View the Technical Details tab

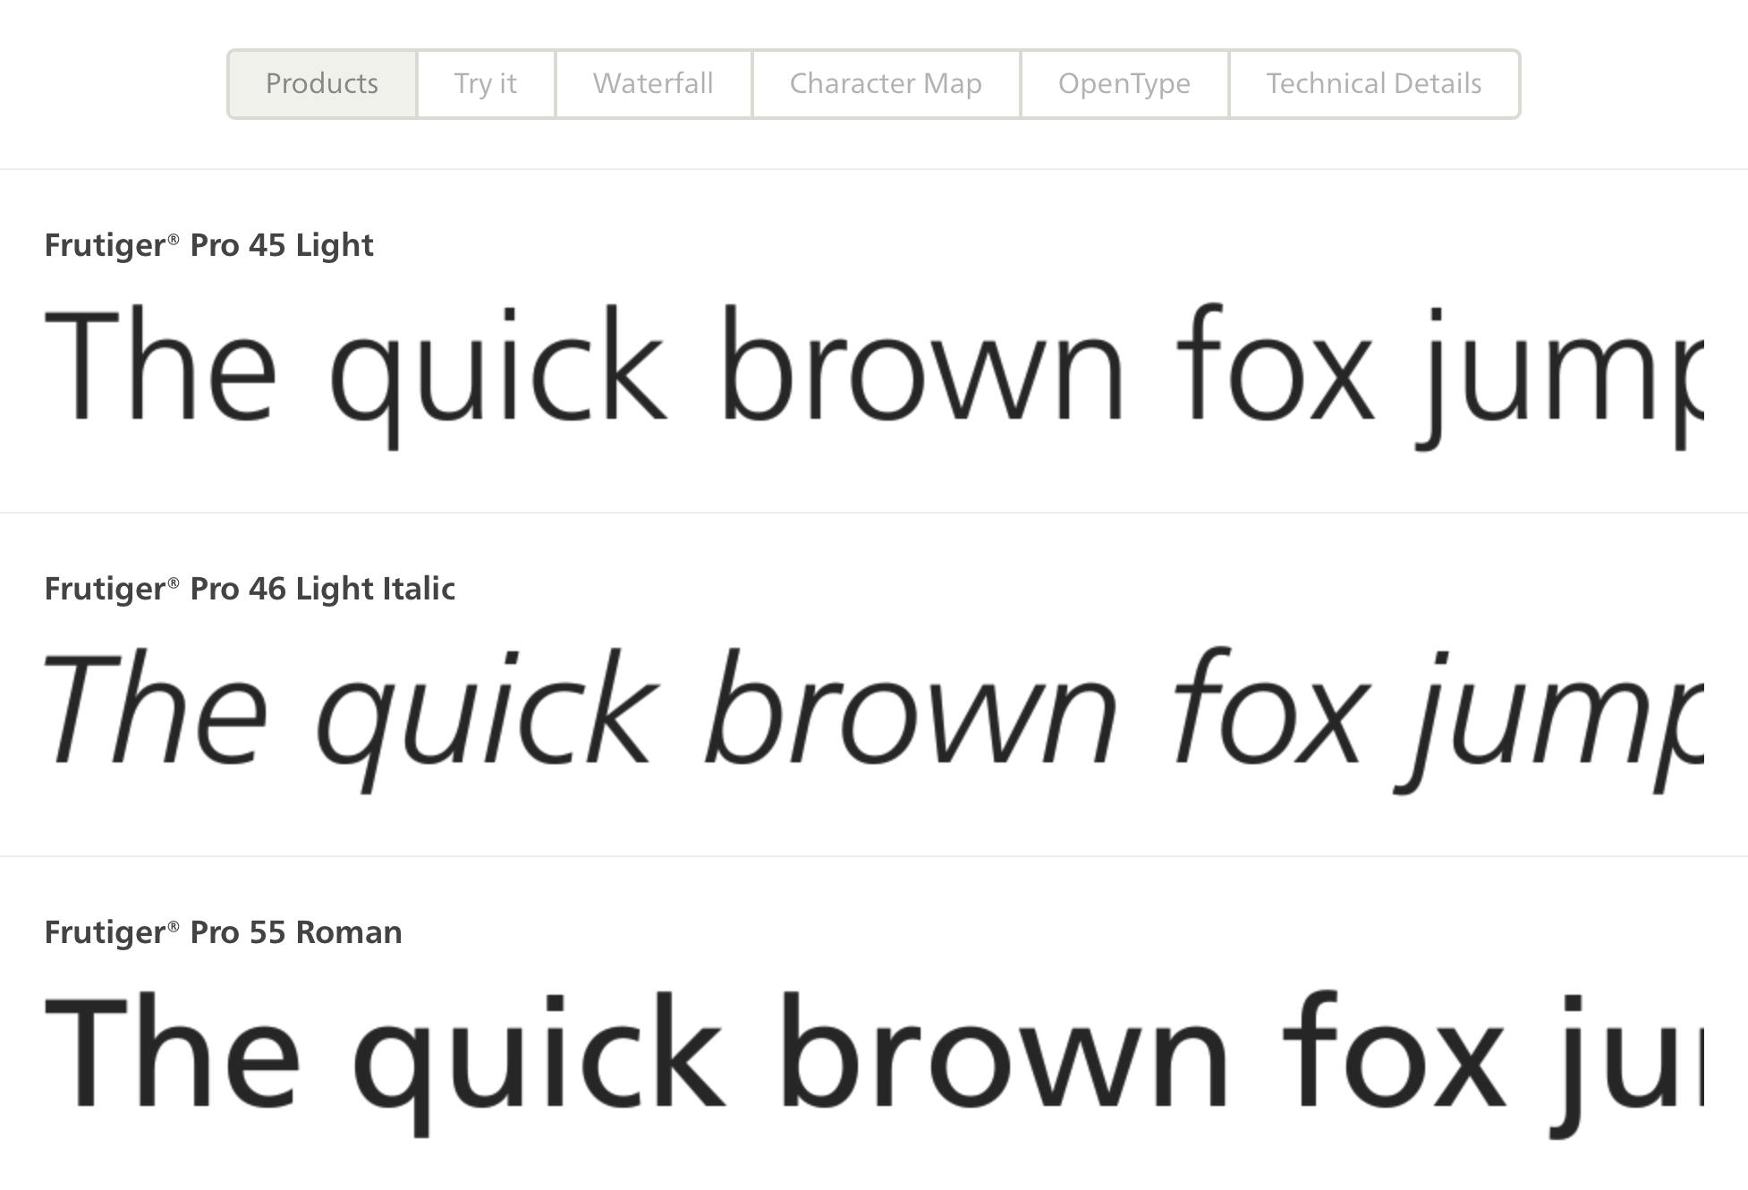click(1373, 84)
